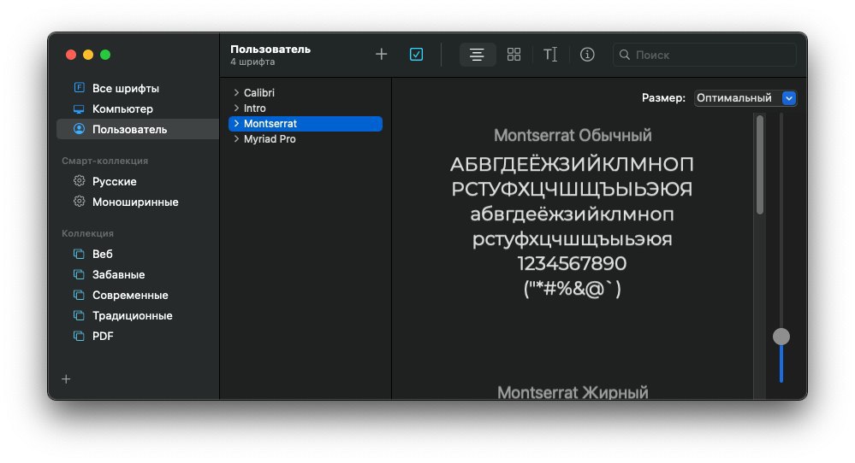Show font info with the info icon
The width and height of the screenshot is (855, 463).
[587, 55]
